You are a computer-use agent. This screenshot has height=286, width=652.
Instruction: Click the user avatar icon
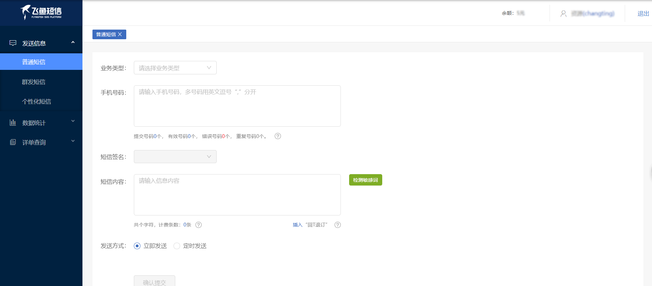pyautogui.click(x=563, y=13)
